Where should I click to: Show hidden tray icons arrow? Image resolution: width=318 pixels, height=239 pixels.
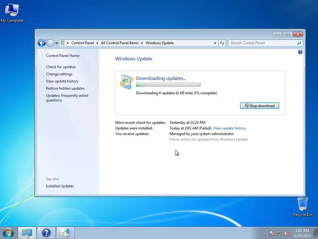pos(264,233)
